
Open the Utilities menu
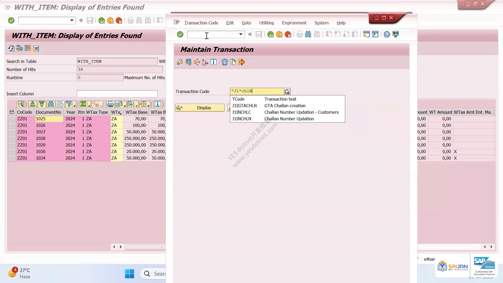tap(266, 23)
